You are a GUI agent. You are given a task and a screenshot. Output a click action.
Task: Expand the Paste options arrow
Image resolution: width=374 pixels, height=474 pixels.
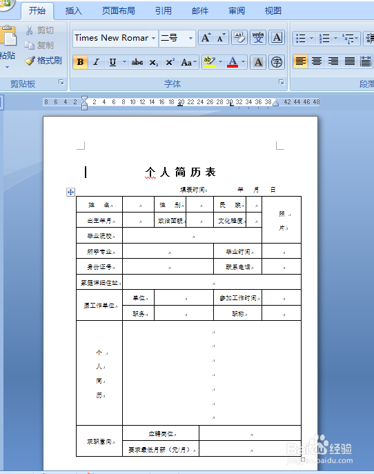8,67
